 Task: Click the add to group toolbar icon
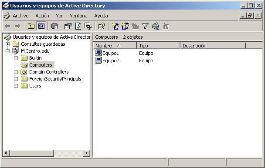[166, 26]
